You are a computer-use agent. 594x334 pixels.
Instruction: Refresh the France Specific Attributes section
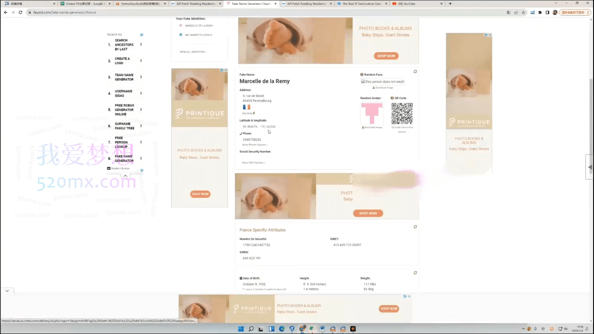415,227
